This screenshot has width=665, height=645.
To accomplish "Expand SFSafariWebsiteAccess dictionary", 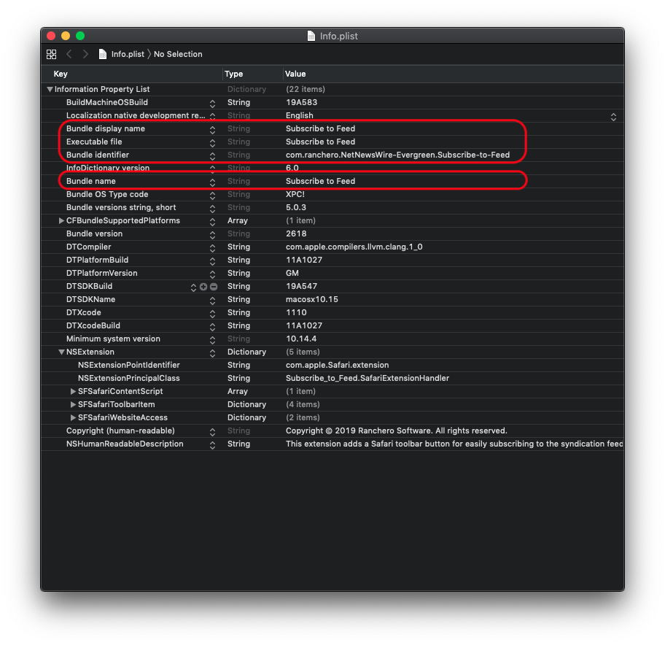I will (x=73, y=417).
